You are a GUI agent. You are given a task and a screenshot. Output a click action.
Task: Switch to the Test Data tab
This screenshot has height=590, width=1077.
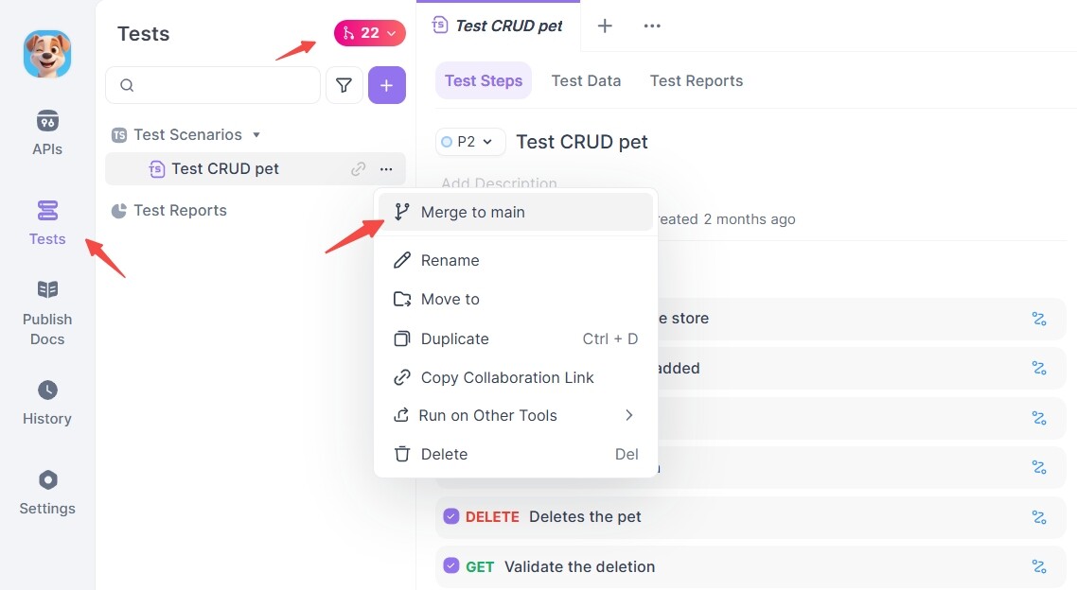pyautogui.click(x=586, y=80)
